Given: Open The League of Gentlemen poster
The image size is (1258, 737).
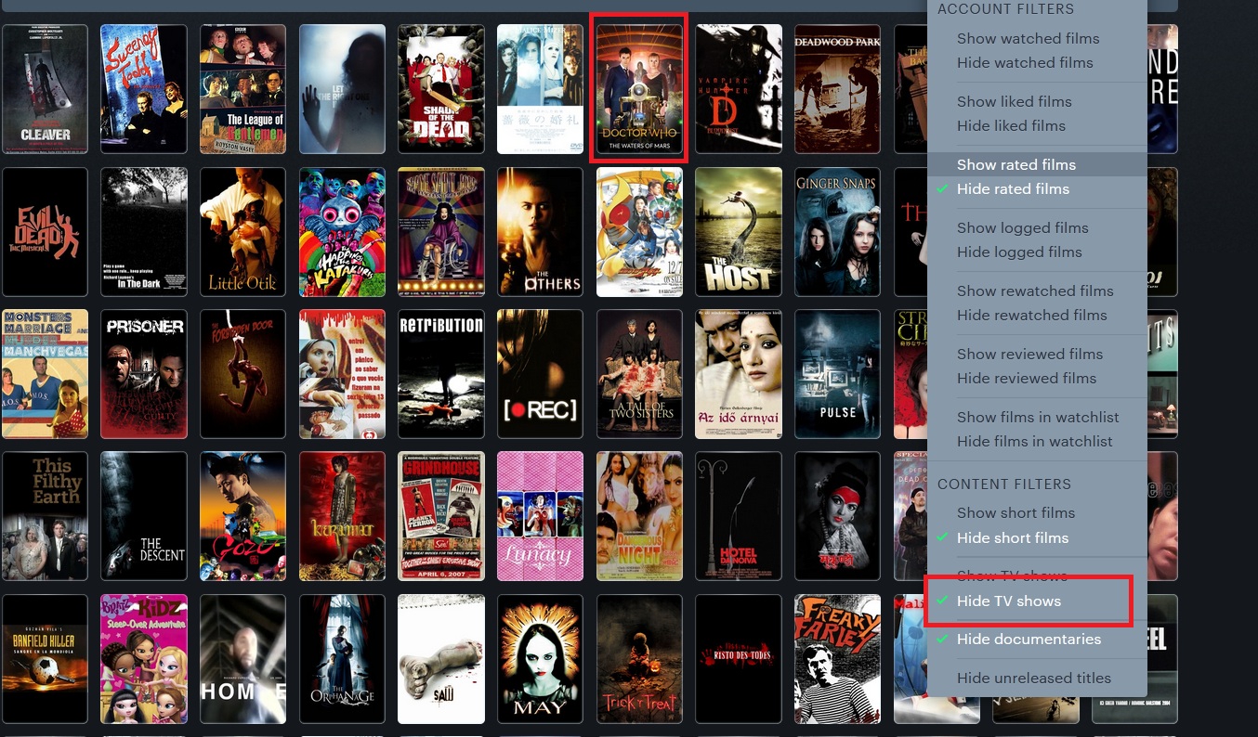Looking at the screenshot, I should click(242, 89).
